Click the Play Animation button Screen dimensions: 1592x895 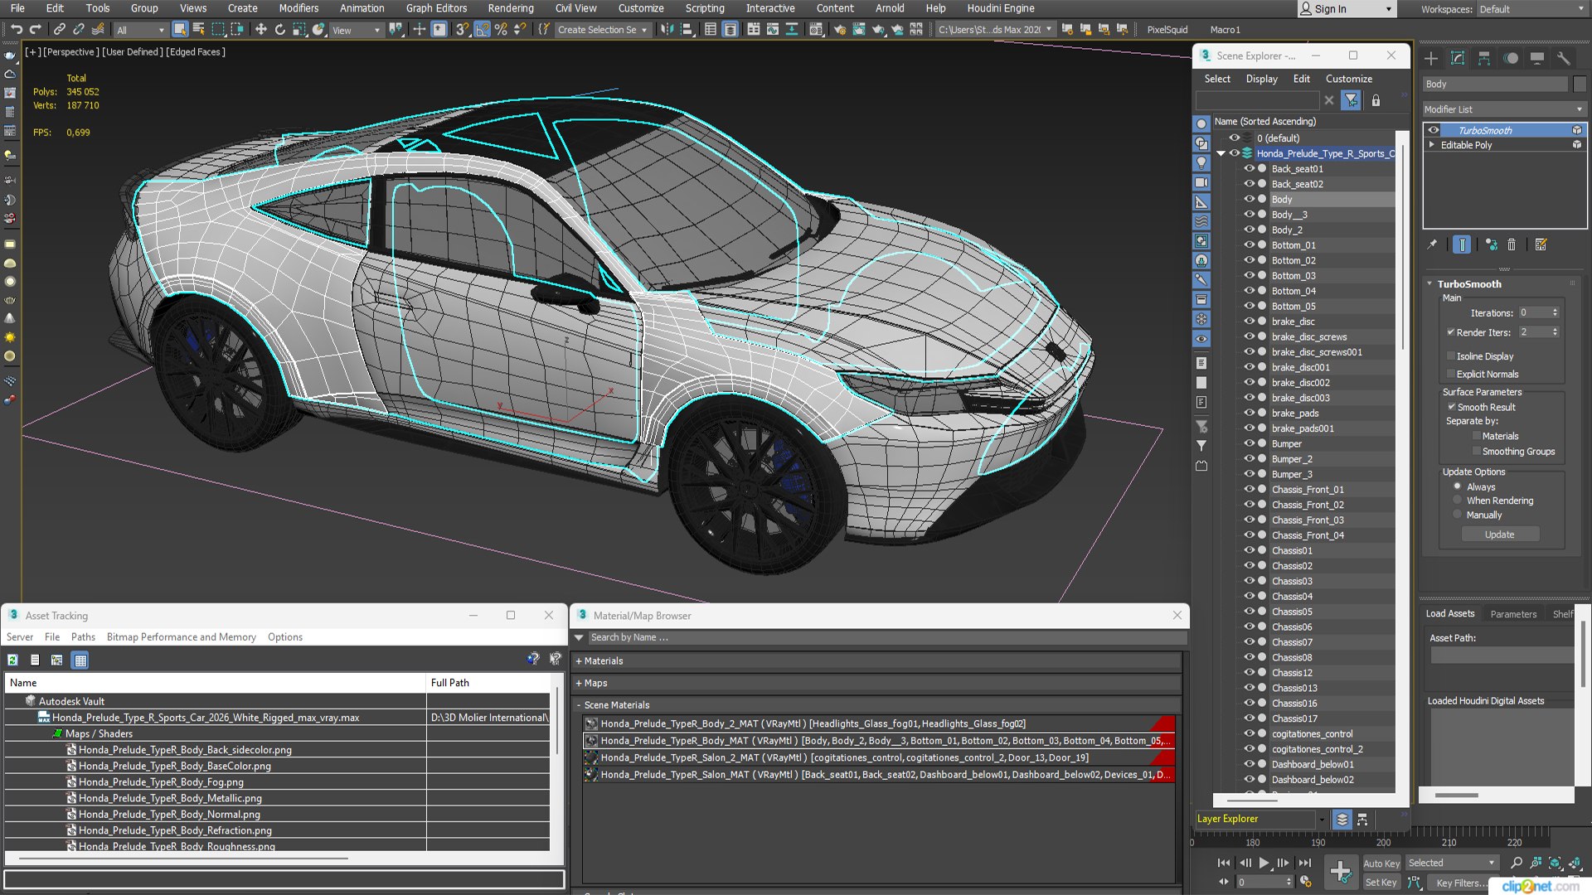(x=1264, y=863)
